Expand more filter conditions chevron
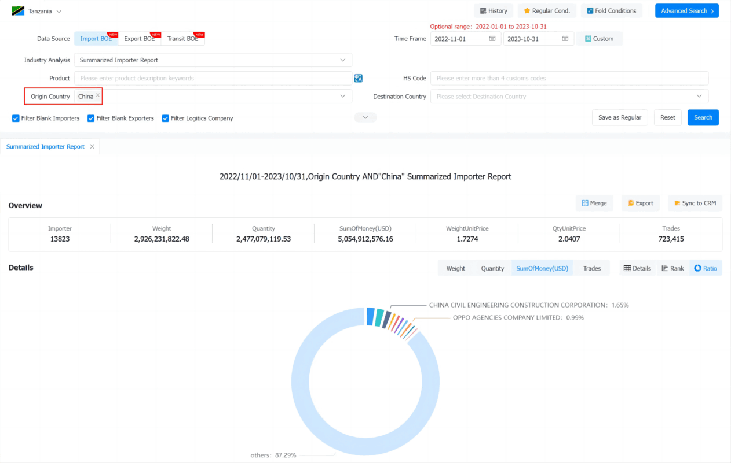Screen dimensions: 731x463 pos(365,117)
